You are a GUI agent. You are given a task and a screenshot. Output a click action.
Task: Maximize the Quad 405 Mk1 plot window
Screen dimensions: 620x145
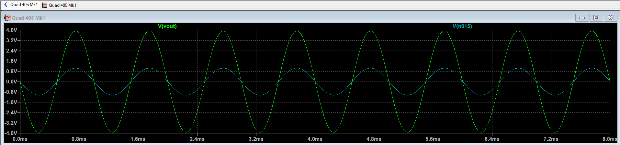tap(596, 18)
